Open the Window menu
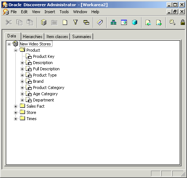This screenshot has height=178, width=187. pos(80,12)
